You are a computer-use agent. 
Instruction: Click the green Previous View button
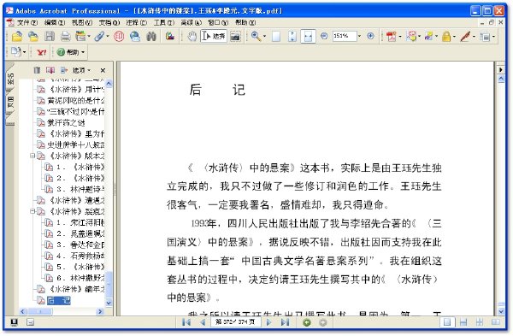[x=307, y=322]
